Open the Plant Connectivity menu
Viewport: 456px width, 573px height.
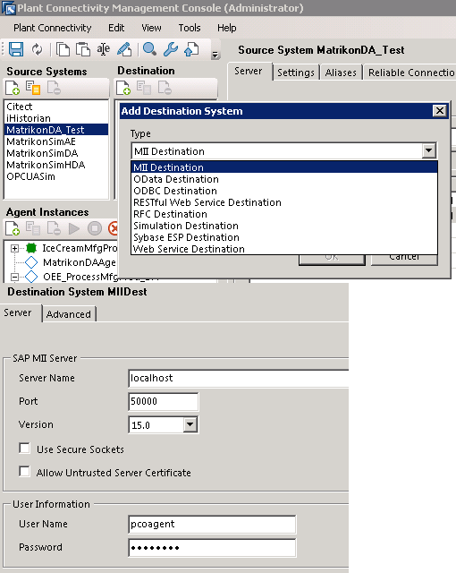pyautogui.click(x=53, y=28)
